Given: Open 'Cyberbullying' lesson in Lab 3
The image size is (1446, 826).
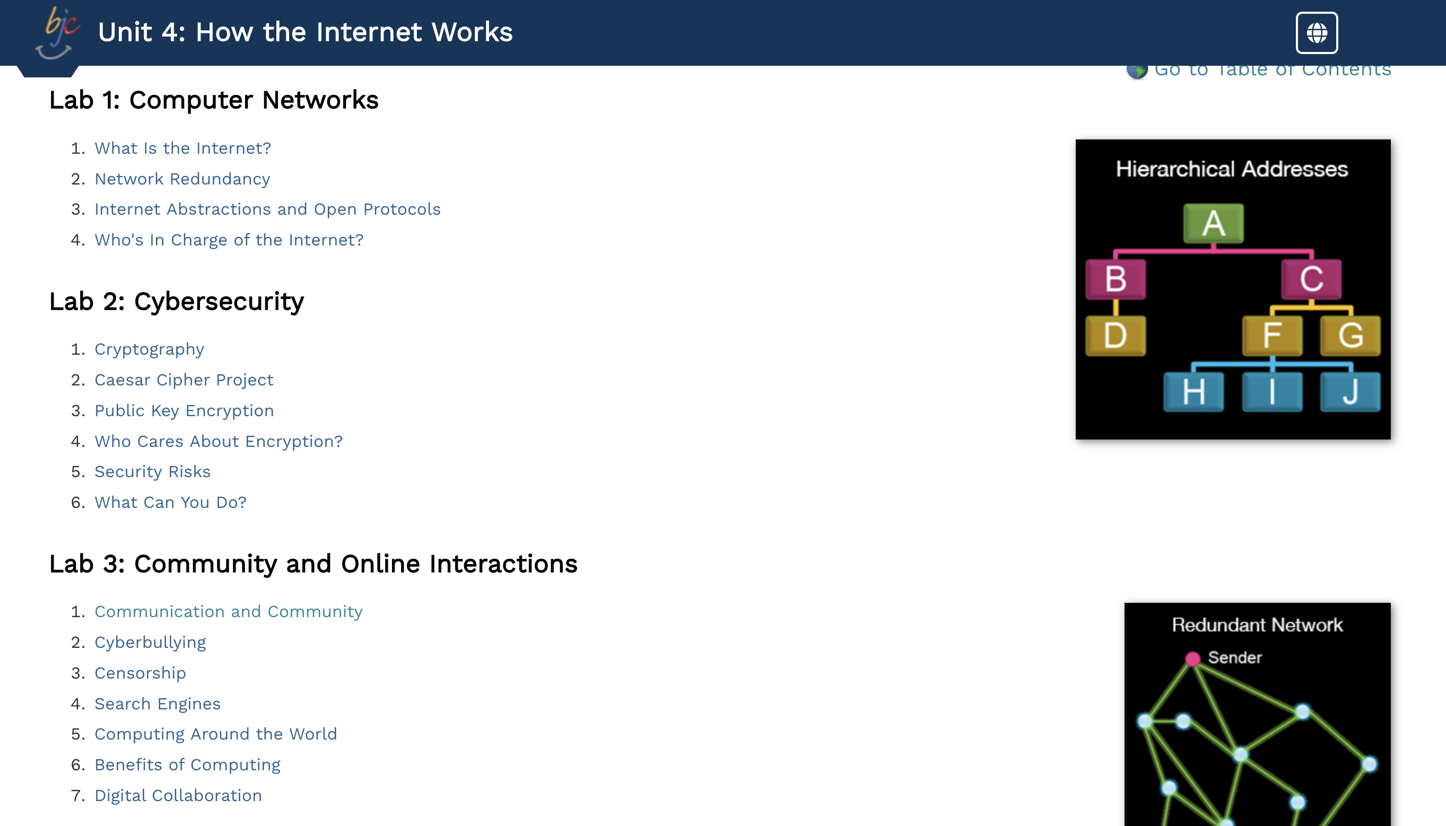Looking at the screenshot, I should [151, 642].
